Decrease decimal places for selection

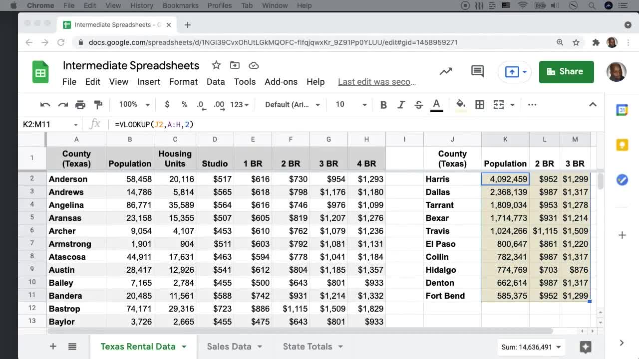200,105
